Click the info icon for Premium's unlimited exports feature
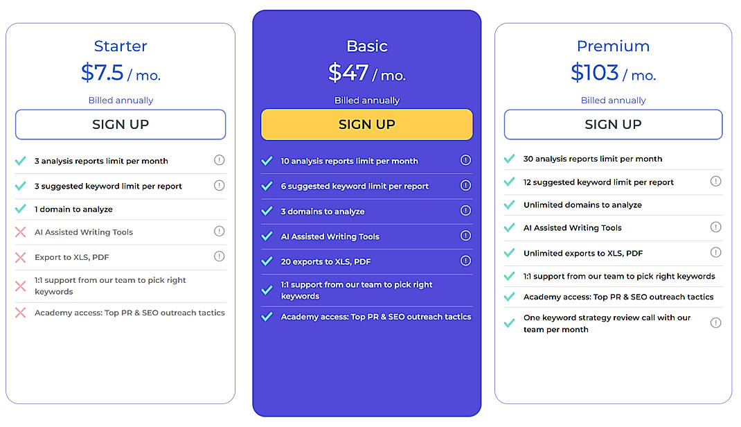This screenshot has width=741, height=427. click(x=715, y=252)
